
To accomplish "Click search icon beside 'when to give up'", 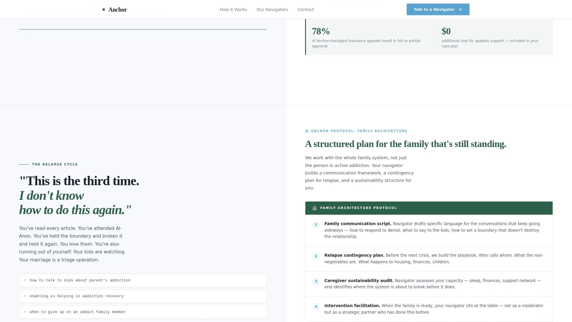I will click(x=25, y=312).
